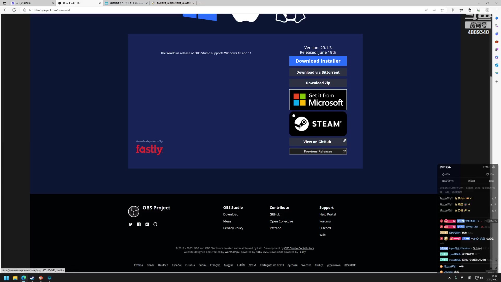Open the Facebook icon in the footer

(139, 224)
